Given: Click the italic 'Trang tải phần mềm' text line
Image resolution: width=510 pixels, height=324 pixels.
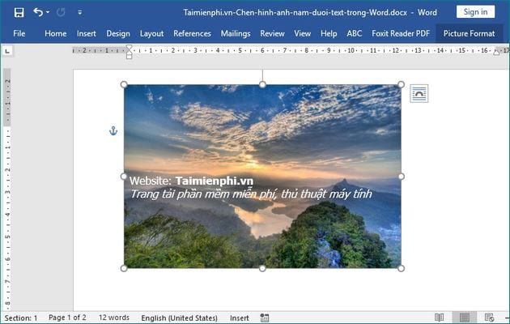Looking at the screenshot, I should (x=251, y=194).
